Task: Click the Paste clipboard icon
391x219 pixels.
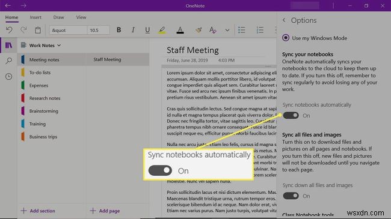Action: point(38,30)
